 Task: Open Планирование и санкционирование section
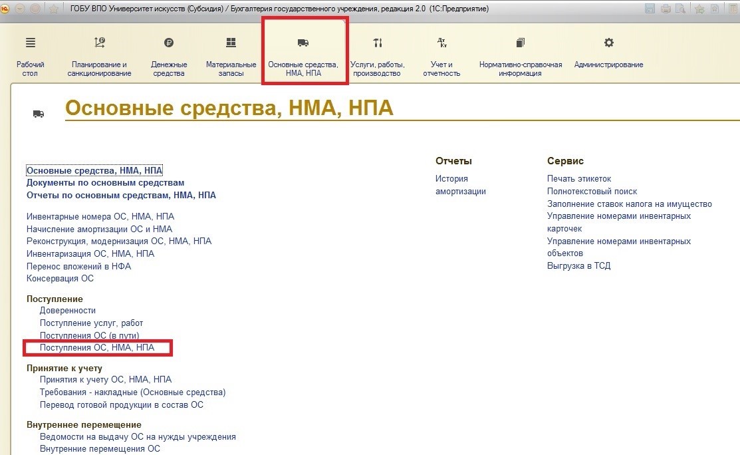tap(99, 56)
